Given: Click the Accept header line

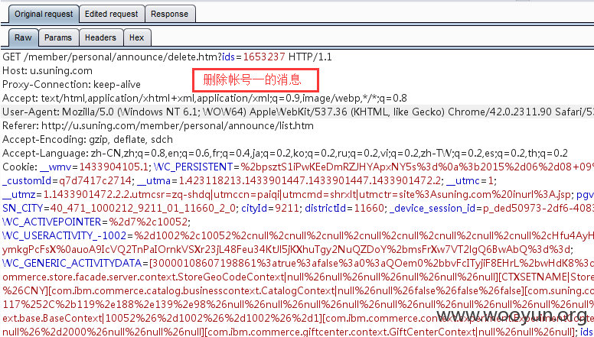Looking at the screenshot, I should [x=204, y=99].
